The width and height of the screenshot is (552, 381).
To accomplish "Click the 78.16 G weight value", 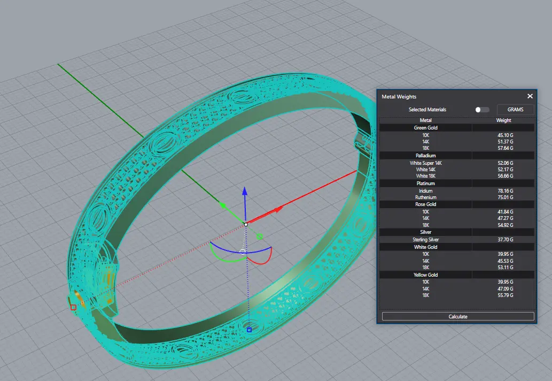I will [x=505, y=190].
